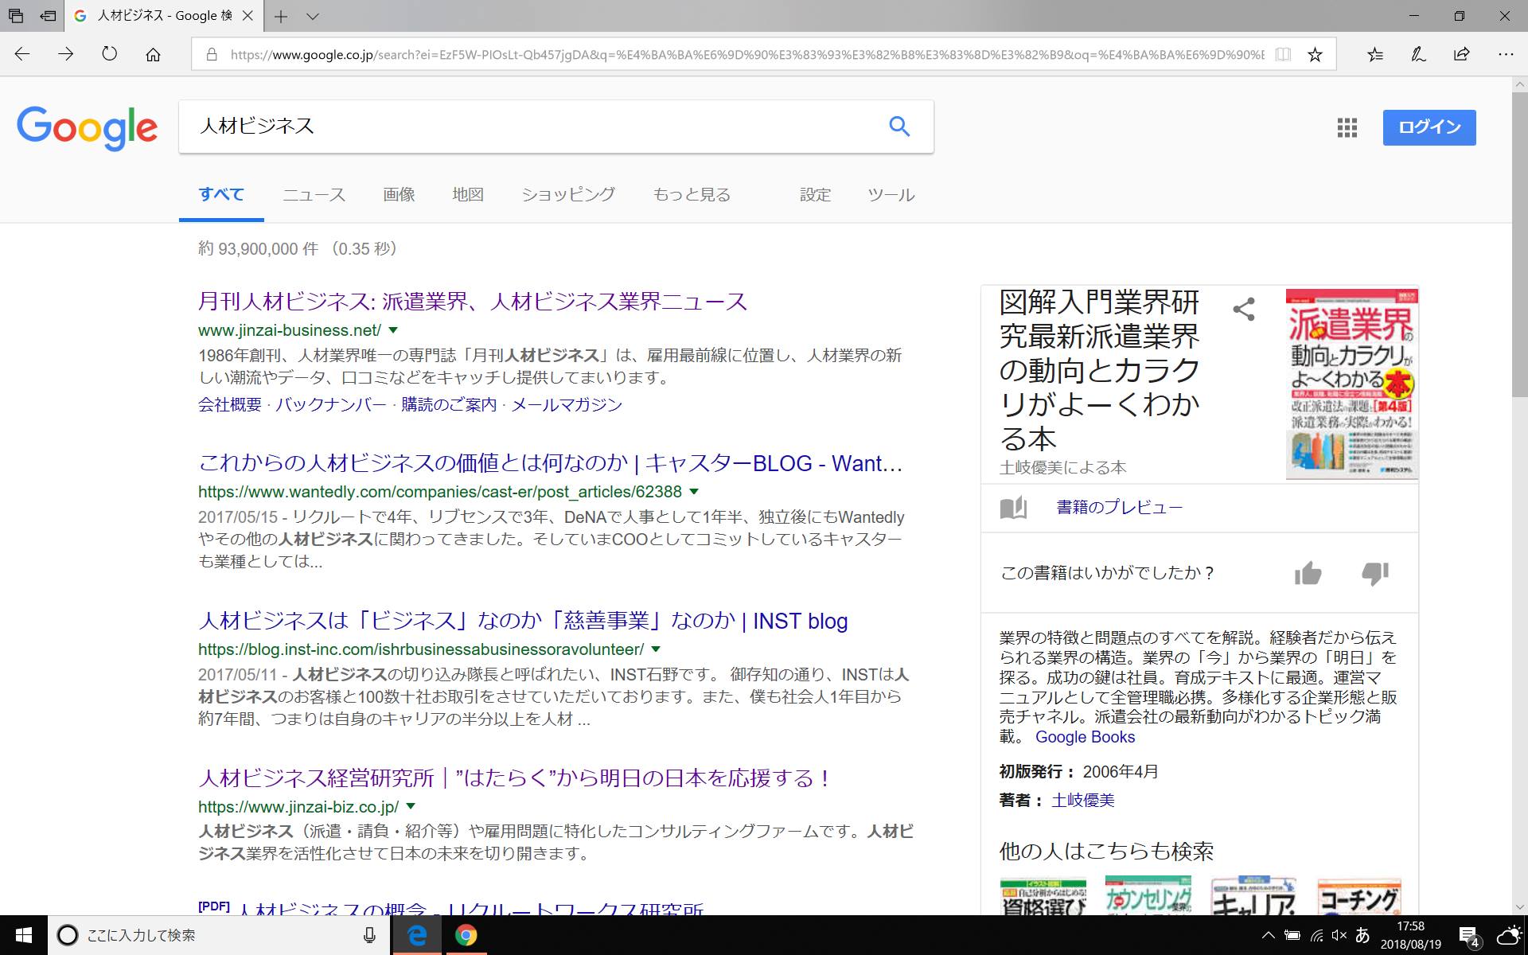This screenshot has width=1528, height=955.
Task: Click the メールマガジン sitelink
Action: [x=567, y=404]
